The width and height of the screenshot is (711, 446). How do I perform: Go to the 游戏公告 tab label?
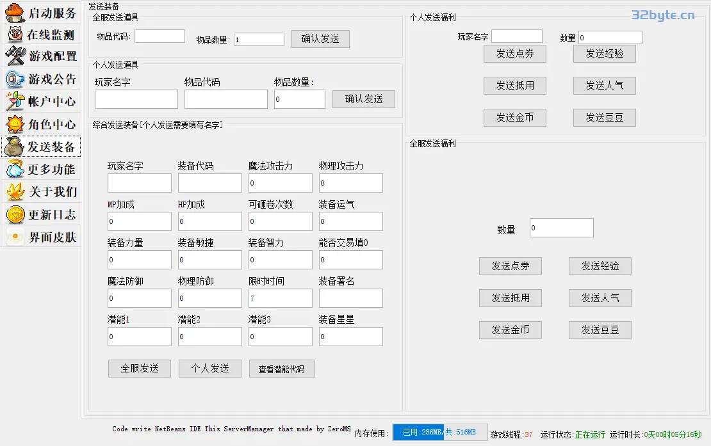pyautogui.click(x=52, y=79)
